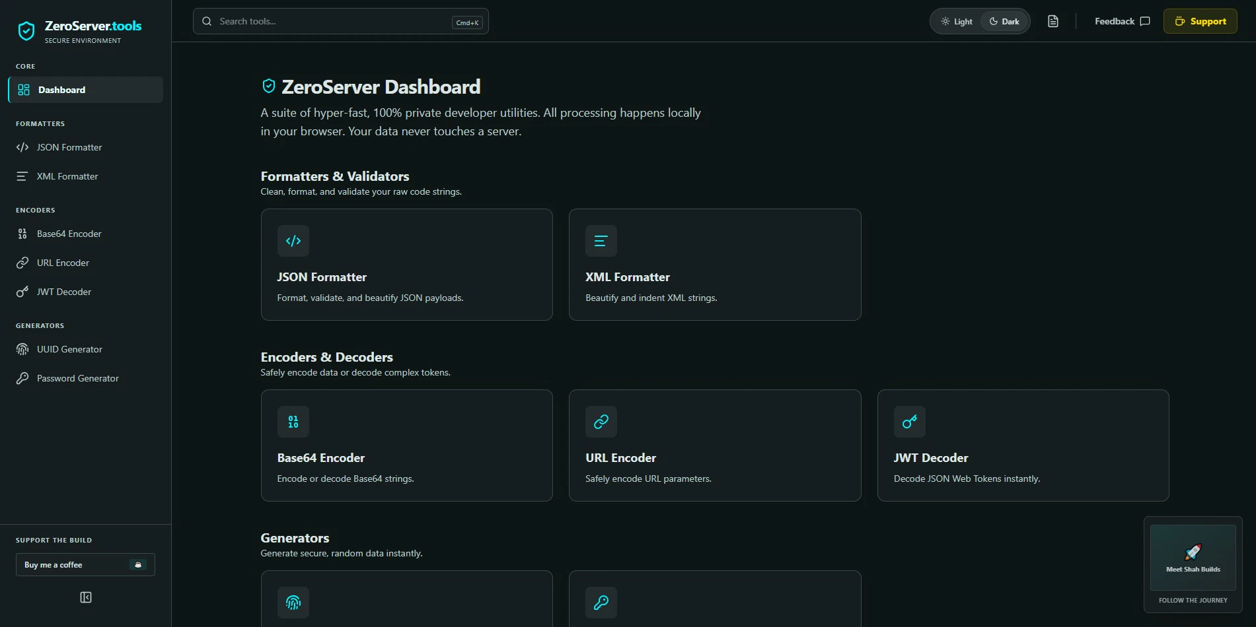The height and width of the screenshot is (627, 1256).
Task: Click the Generators section heading
Action: [295, 538]
